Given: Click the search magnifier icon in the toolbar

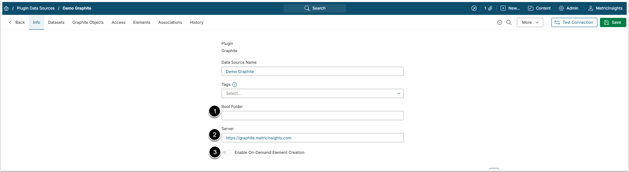Looking at the screenshot, I should pyautogui.click(x=509, y=22).
